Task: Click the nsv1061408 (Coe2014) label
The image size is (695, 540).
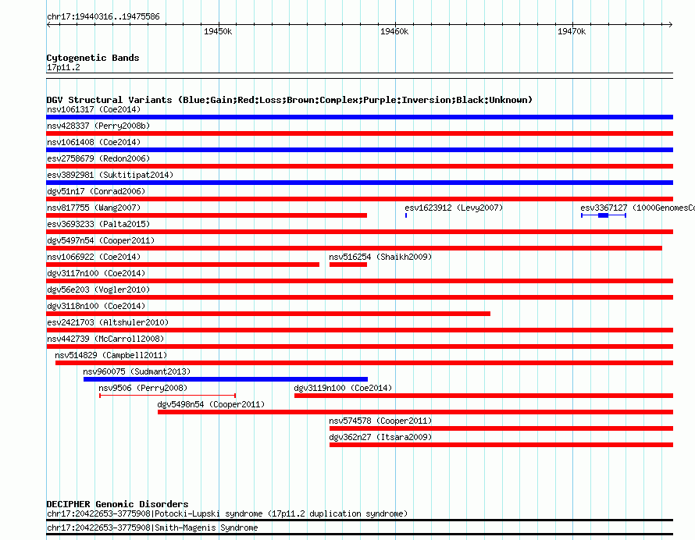Action: point(94,142)
